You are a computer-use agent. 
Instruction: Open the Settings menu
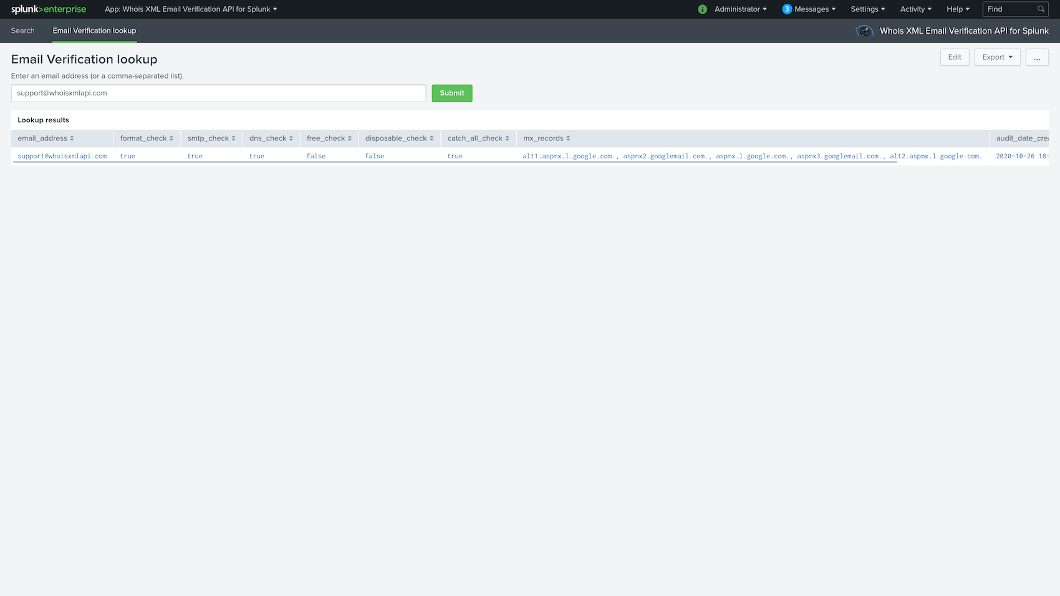pyautogui.click(x=868, y=9)
